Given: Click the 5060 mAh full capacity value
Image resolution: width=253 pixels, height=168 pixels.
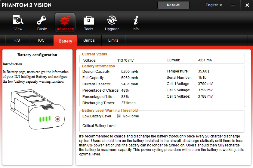Looking at the screenshot, I should (130, 78).
